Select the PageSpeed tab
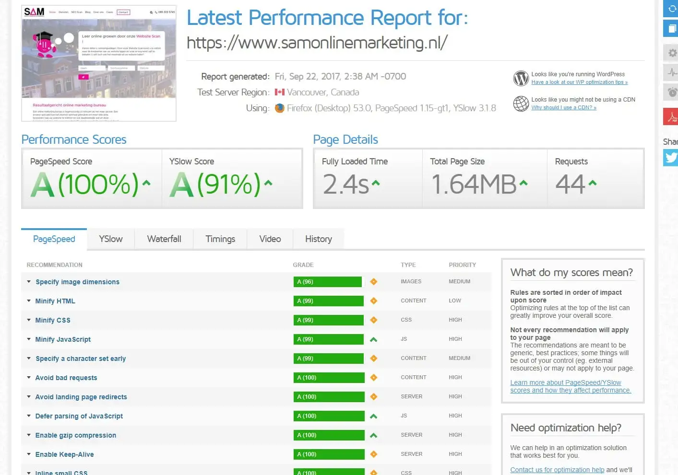Screen dimensions: 678x475 point(54,239)
